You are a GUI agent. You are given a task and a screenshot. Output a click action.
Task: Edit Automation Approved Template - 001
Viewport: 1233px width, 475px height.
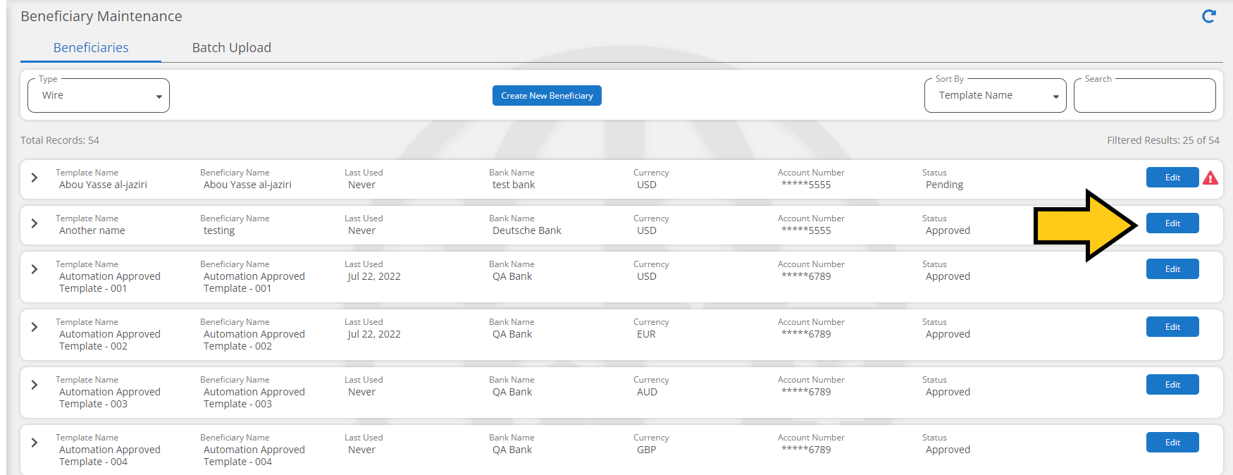[1172, 269]
